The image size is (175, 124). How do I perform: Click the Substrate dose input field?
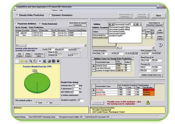[x=75, y=86]
